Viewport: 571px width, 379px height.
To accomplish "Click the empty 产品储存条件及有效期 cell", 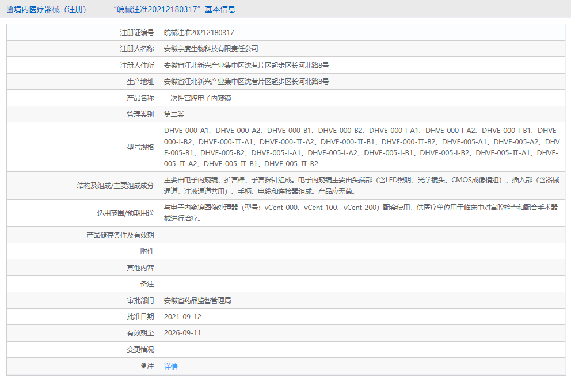I will (x=363, y=235).
